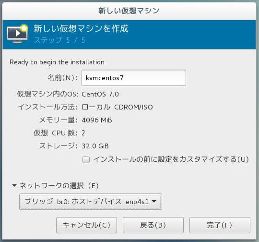Screen dimensions: 259x242
Task: Click the virtual machine monitor icon
Action: click(x=17, y=34)
